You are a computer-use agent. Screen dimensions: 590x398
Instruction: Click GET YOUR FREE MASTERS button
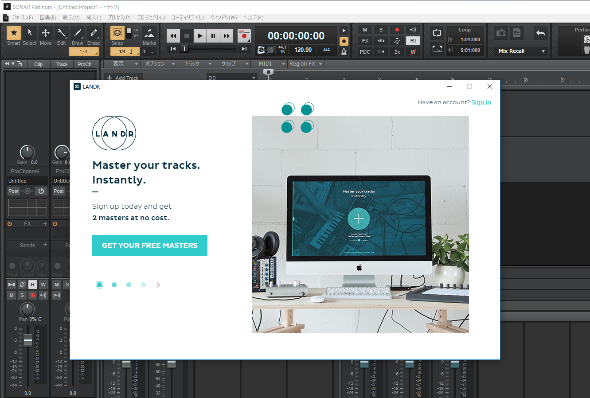coord(150,246)
